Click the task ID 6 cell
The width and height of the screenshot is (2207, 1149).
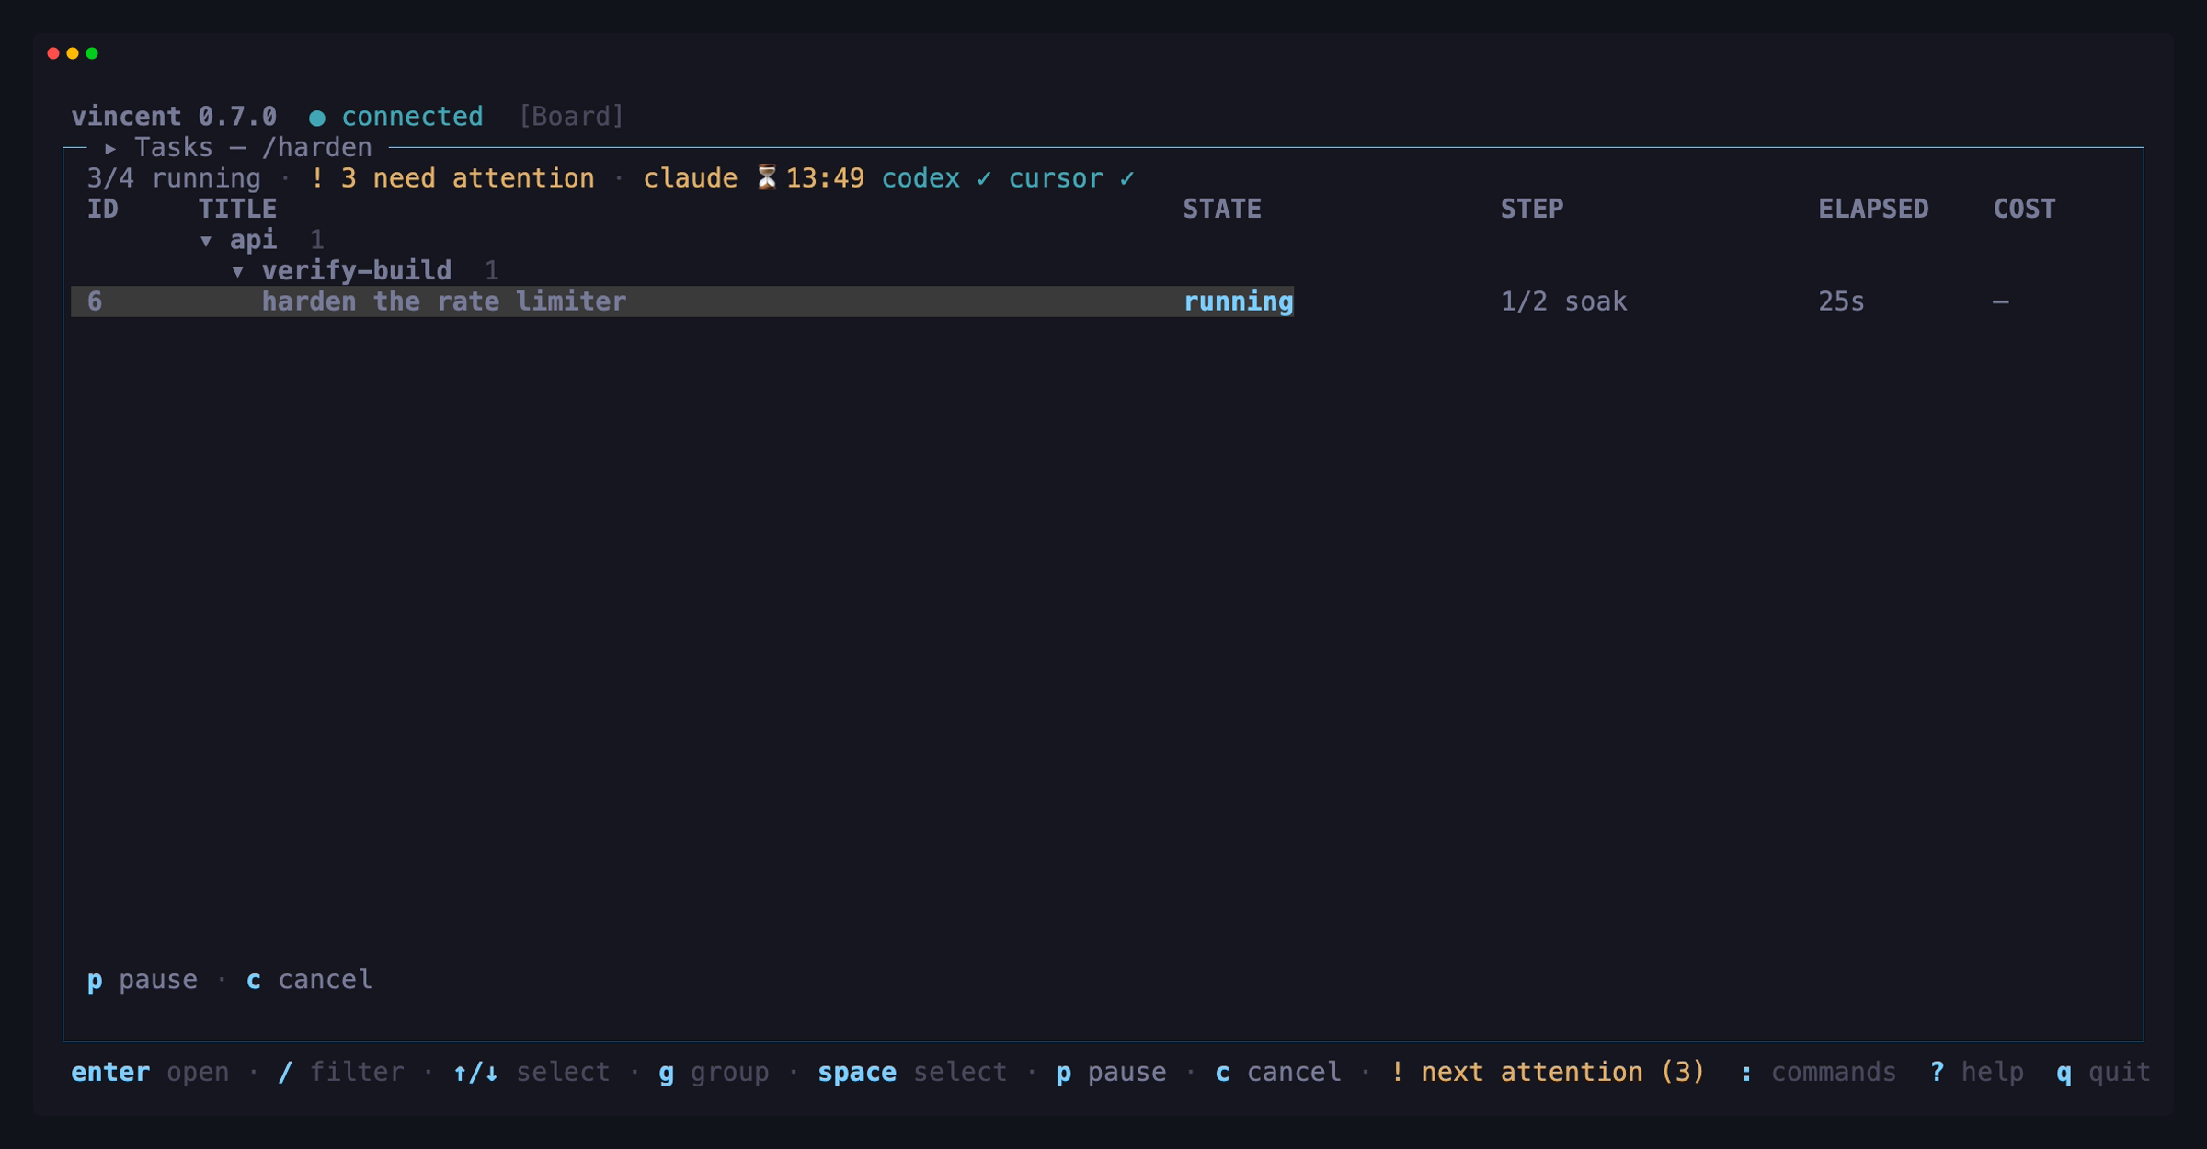(x=95, y=301)
